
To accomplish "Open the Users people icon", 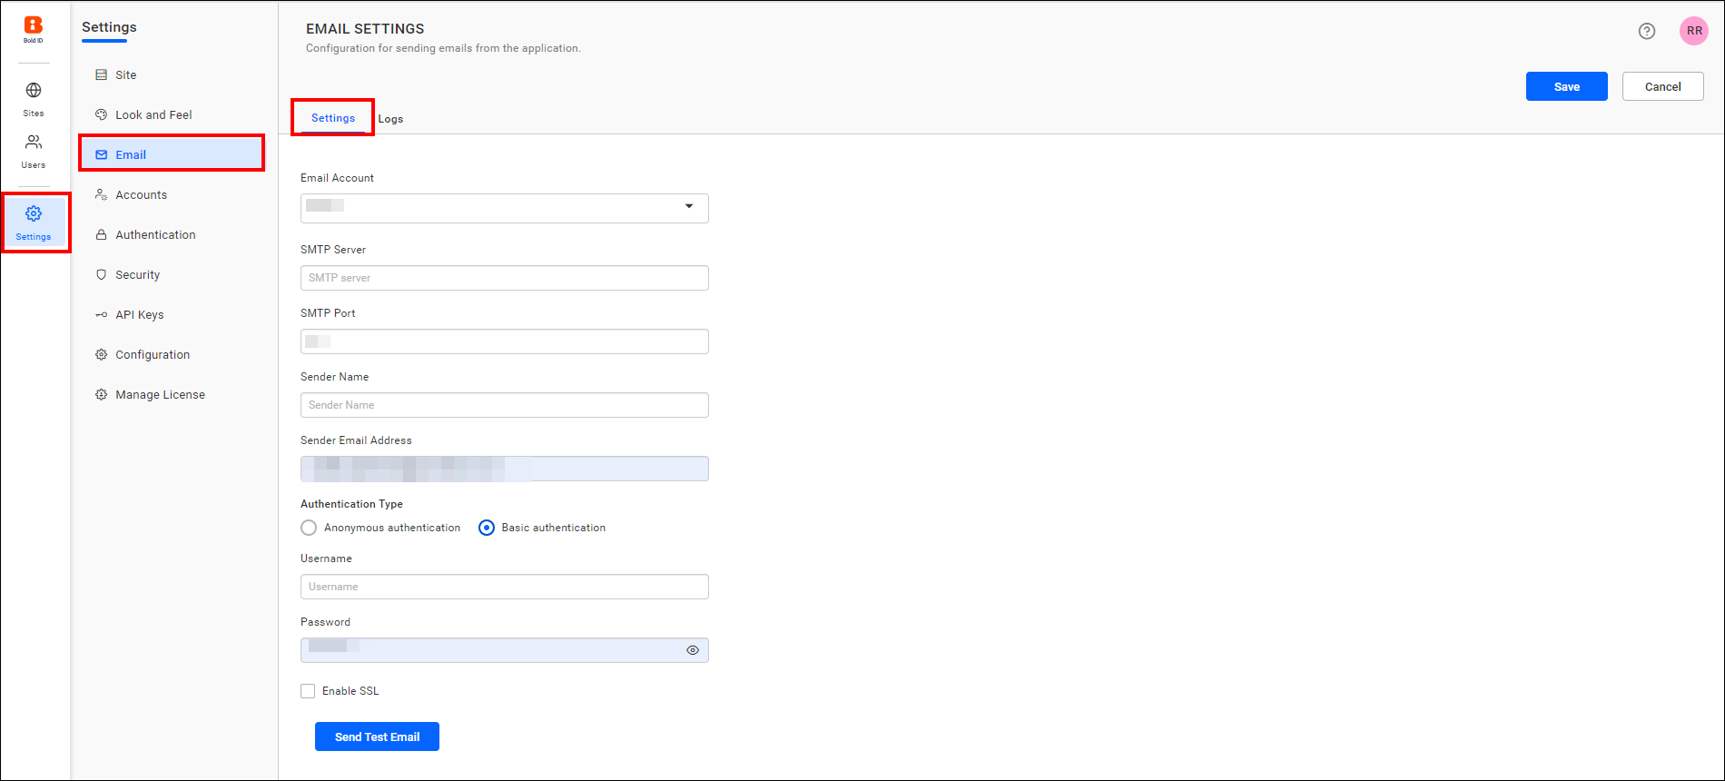I will 34,142.
